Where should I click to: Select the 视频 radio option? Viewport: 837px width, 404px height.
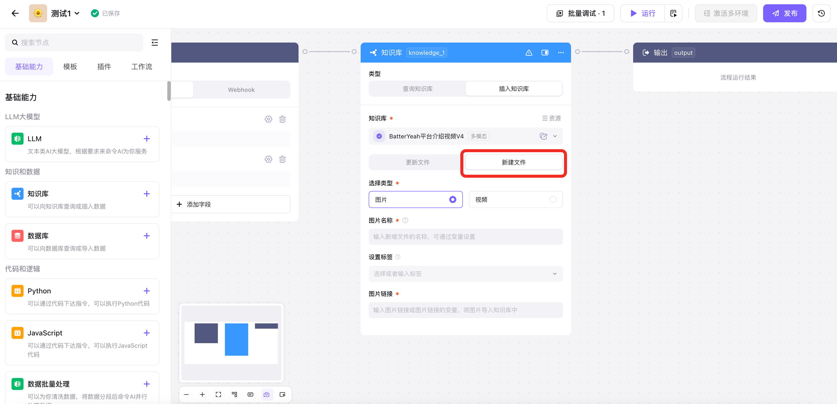(x=552, y=199)
